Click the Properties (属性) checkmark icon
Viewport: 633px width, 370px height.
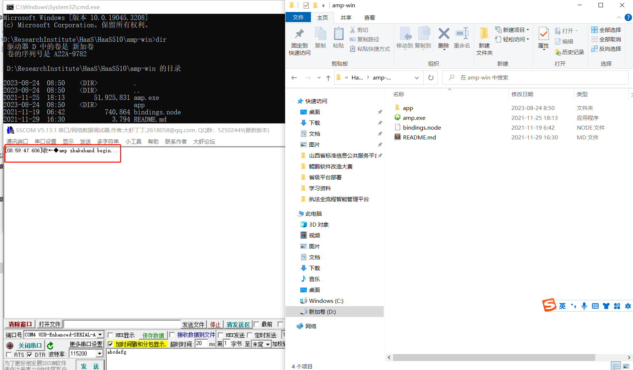[x=543, y=34]
